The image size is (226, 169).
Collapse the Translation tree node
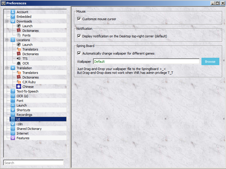pos(7,68)
